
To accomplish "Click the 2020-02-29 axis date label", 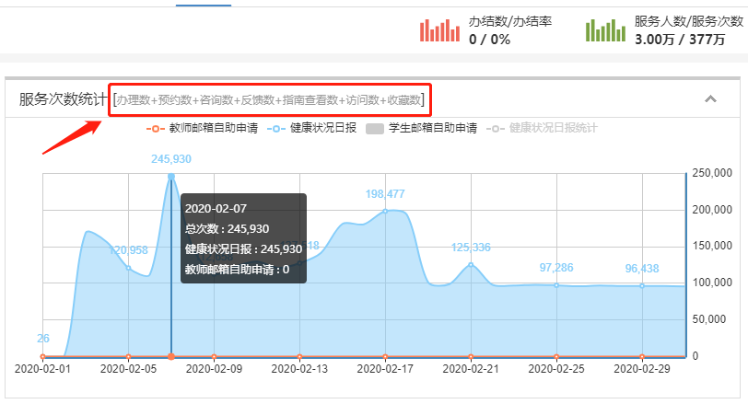I will tap(642, 369).
